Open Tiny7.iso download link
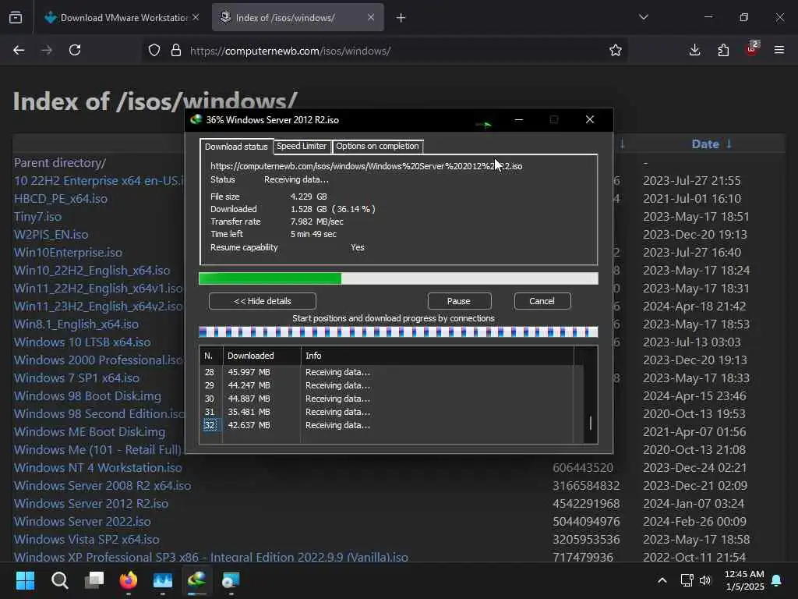The image size is (798, 599). pyautogui.click(x=37, y=217)
